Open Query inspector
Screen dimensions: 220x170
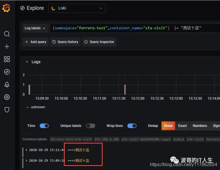(x=99, y=42)
